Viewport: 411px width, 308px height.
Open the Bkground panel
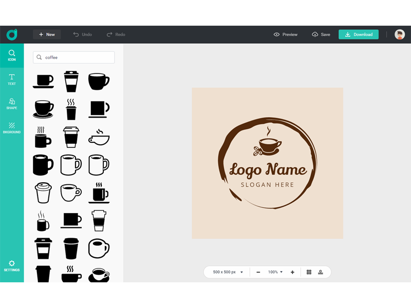coord(12,128)
